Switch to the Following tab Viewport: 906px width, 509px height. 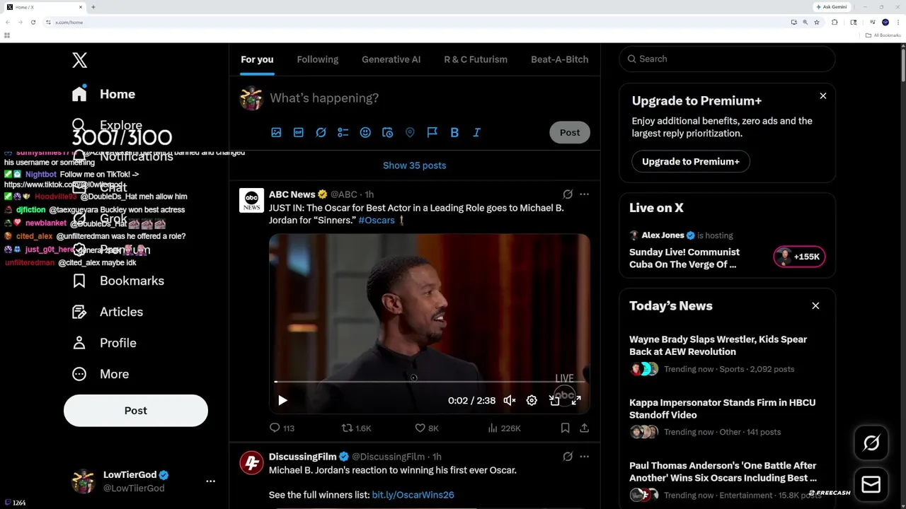point(318,59)
